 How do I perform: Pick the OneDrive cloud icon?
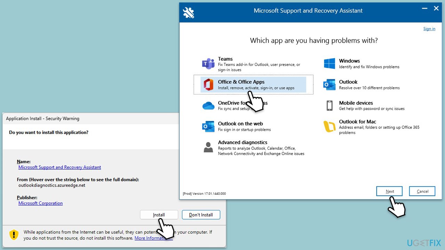point(208,106)
